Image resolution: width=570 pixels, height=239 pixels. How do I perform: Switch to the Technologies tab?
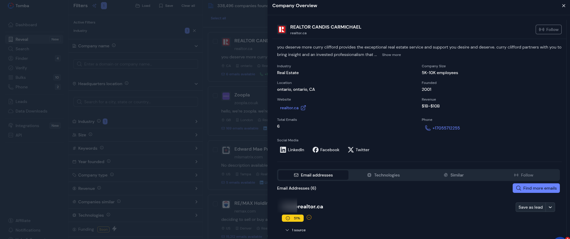[x=383, y=175]
